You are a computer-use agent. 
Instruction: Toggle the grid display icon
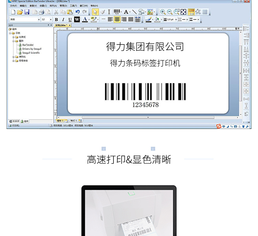point(205,12)
